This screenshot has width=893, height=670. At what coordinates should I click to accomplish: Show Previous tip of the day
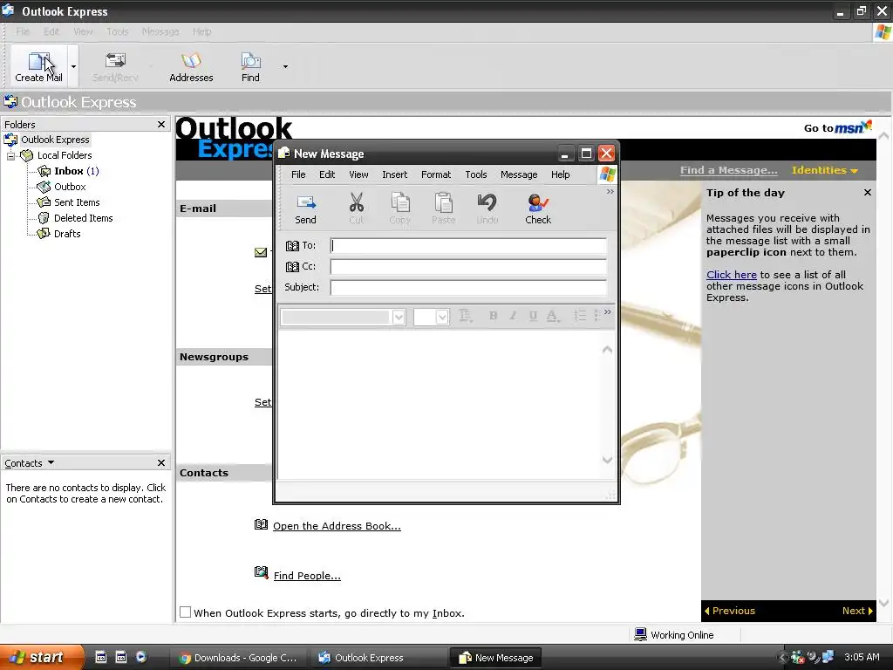(x=730, y=611)
